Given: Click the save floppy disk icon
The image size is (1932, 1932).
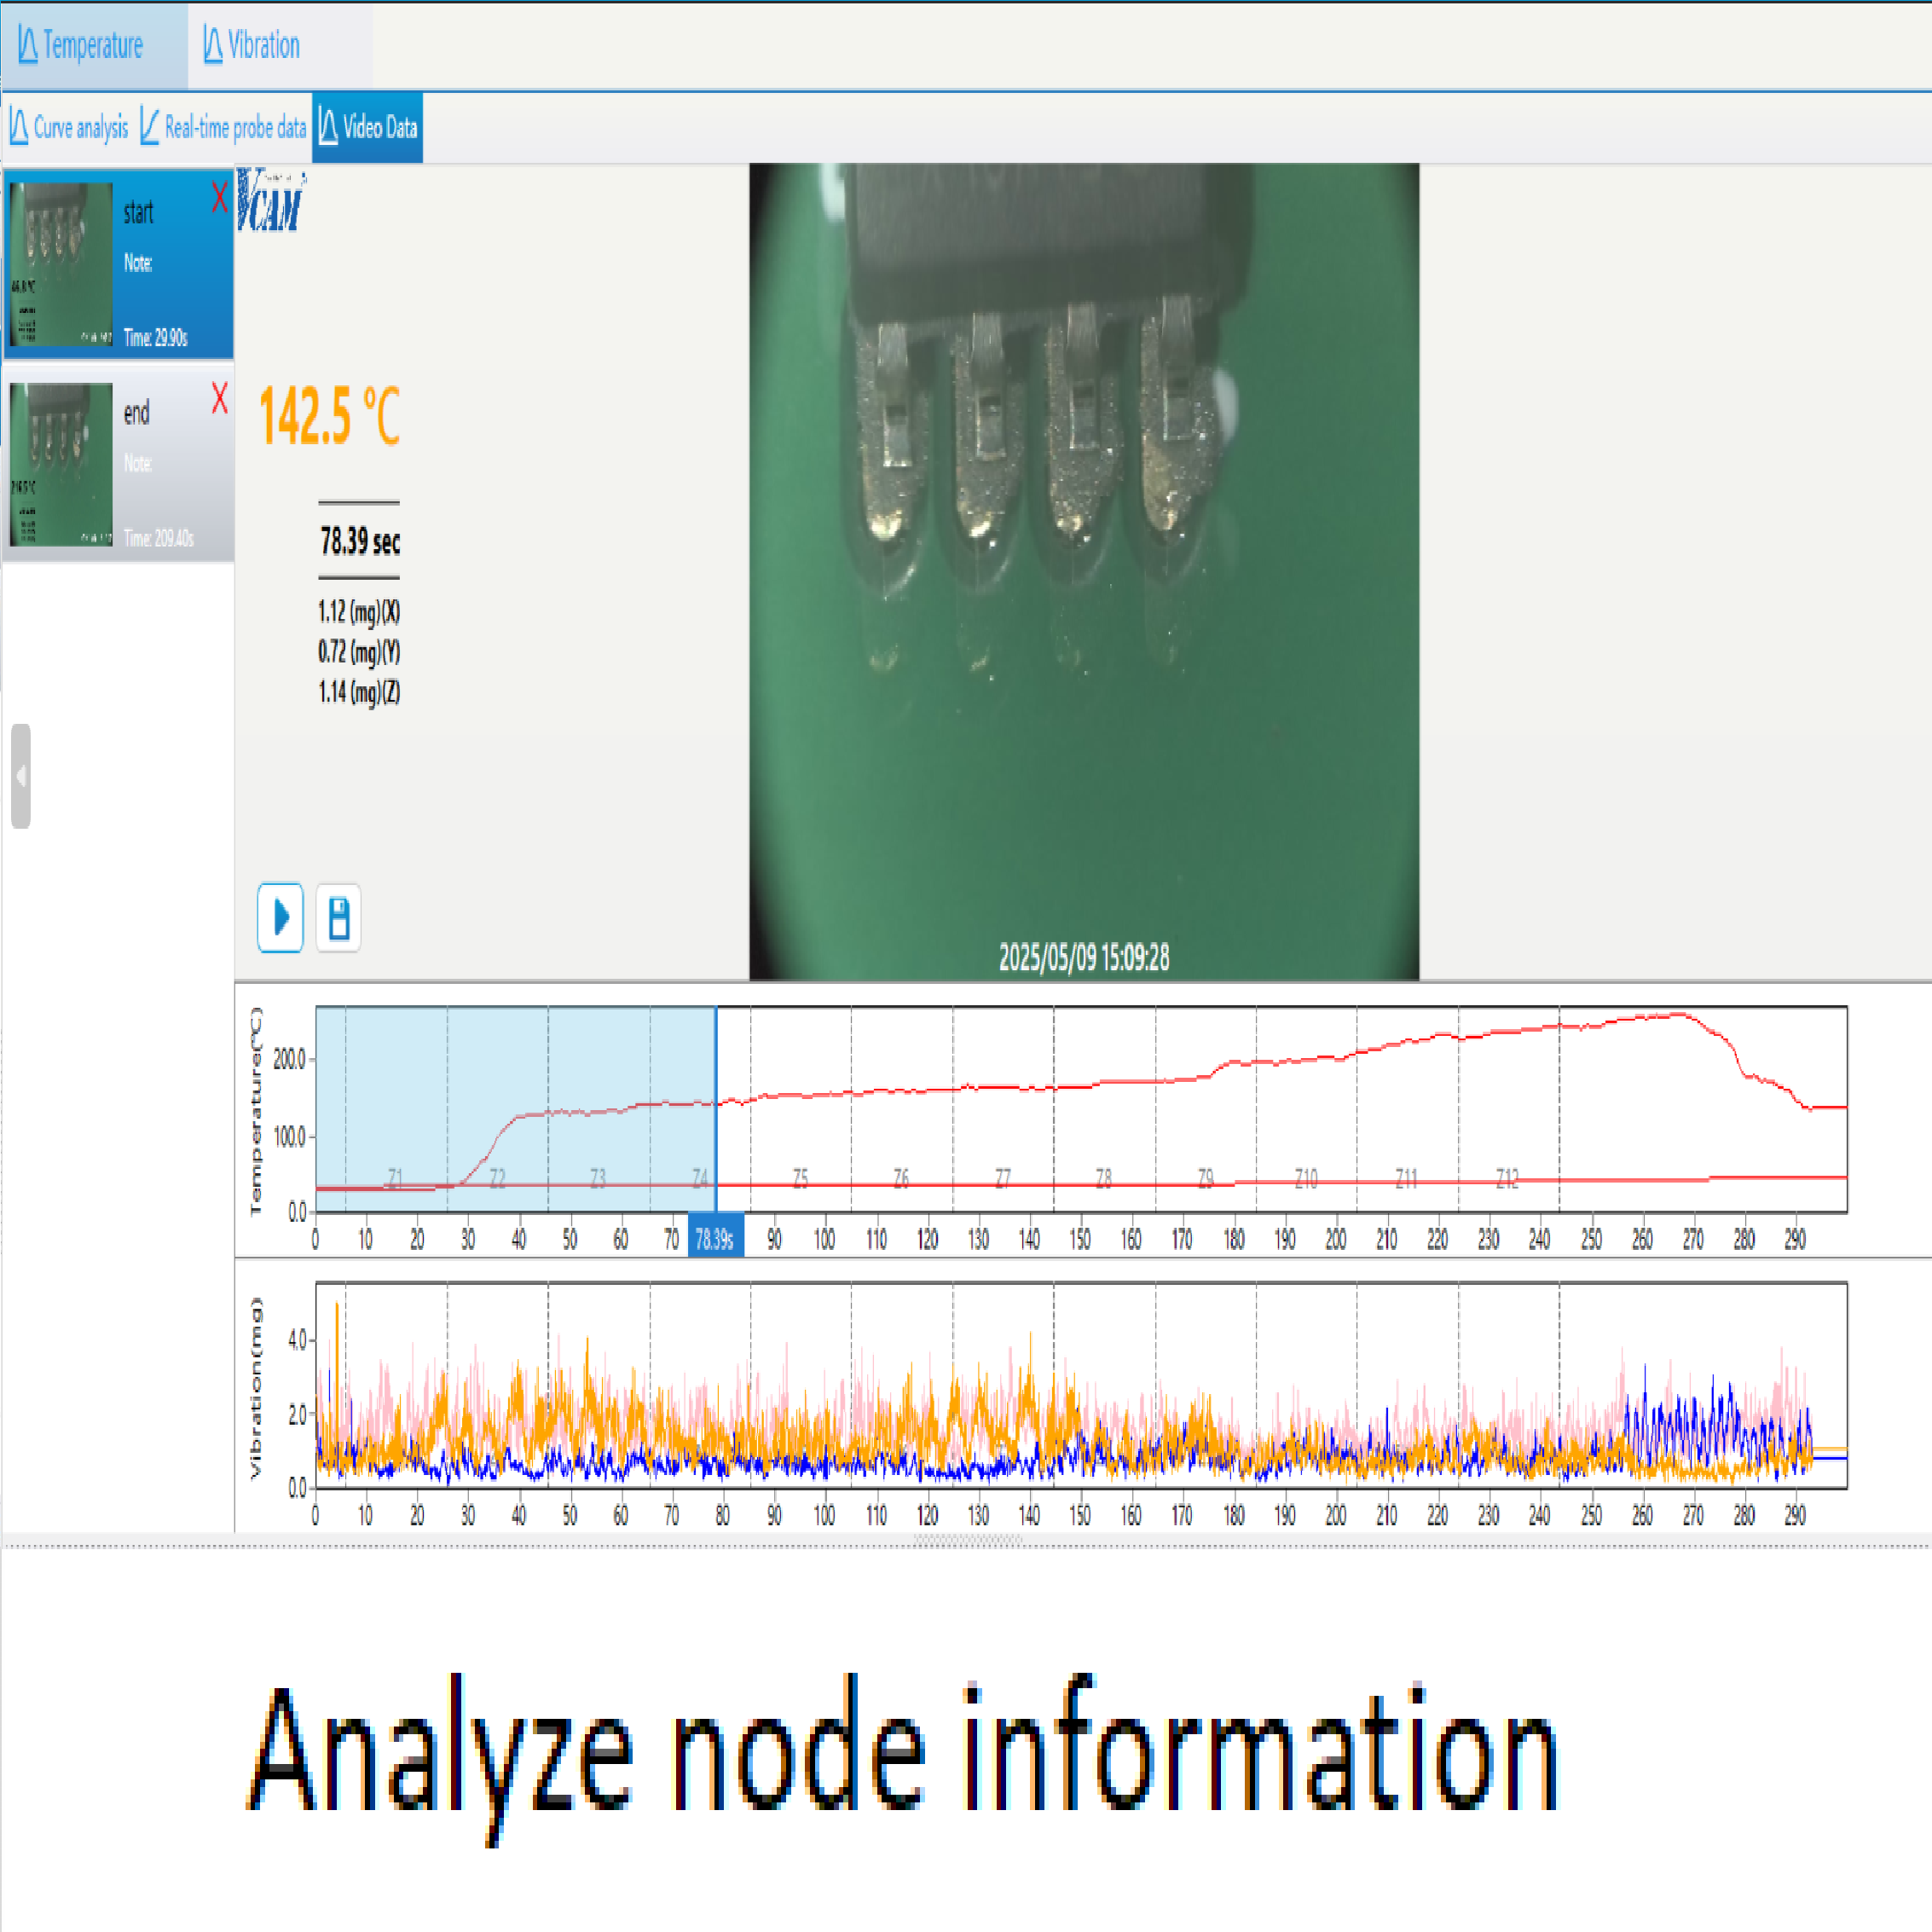Looking at the screenshot, I should point(338,917).
